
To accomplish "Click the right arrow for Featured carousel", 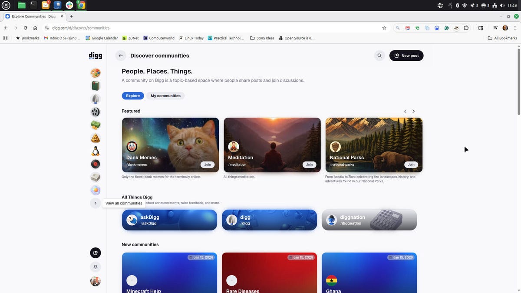I will (413, 111).
